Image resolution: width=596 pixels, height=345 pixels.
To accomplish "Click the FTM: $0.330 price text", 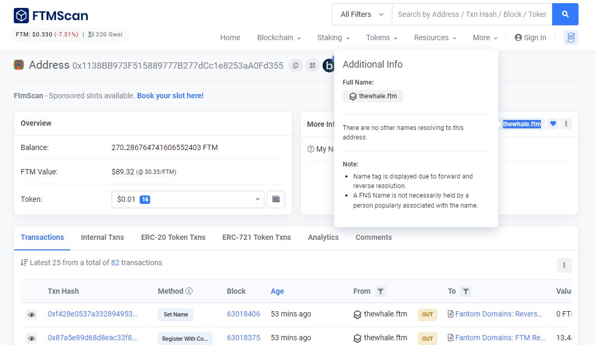I will pos(34,34).
